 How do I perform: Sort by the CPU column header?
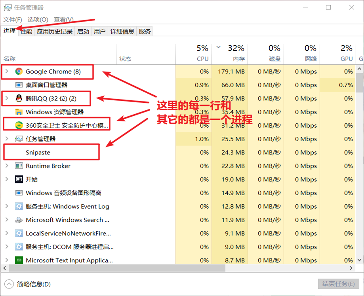tap(194, 54)
